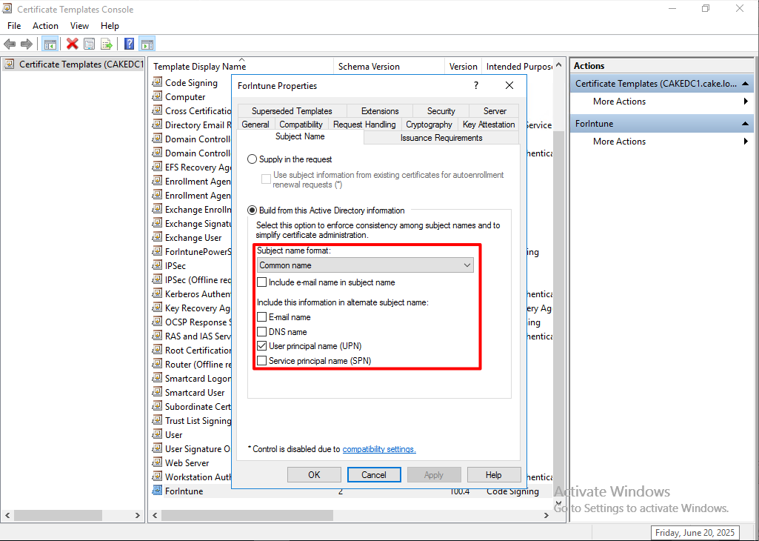
Task: Collapse the ForIntune section in Actions pane
Action: pyautogui.click(x=746, y=124)
